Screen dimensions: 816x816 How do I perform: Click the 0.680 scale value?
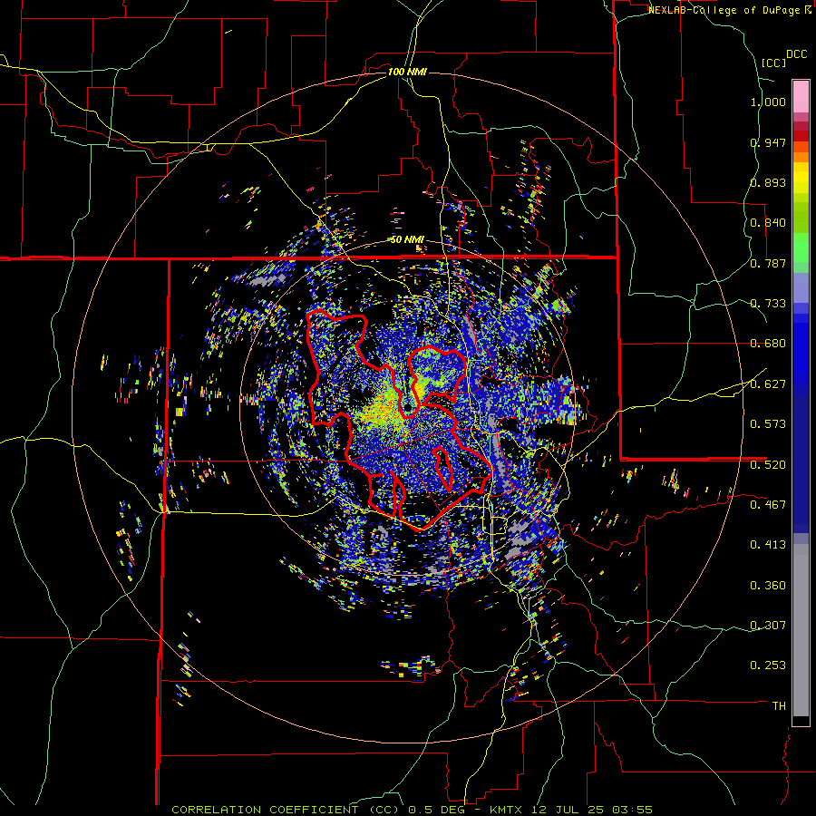[768, 344]
